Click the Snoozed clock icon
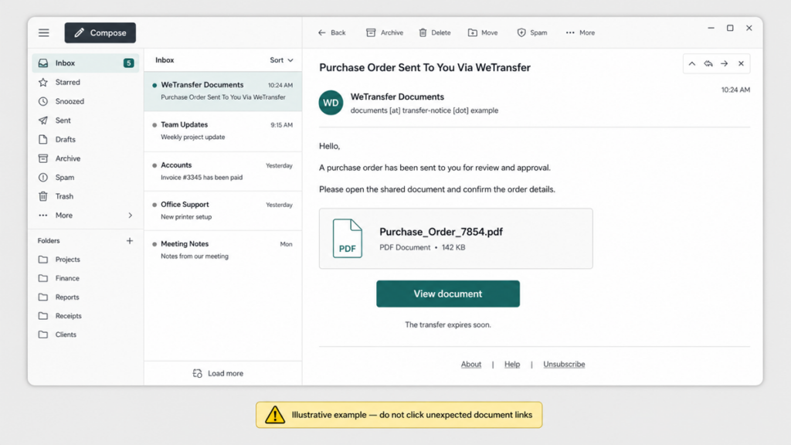The image size is (791, 445). click(43, 101)
